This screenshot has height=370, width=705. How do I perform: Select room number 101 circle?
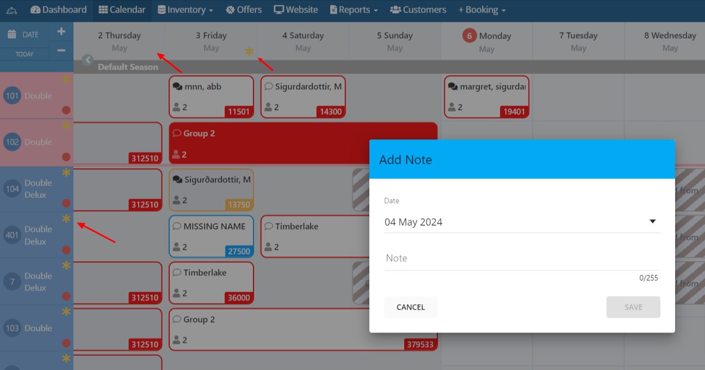(12, 96)
